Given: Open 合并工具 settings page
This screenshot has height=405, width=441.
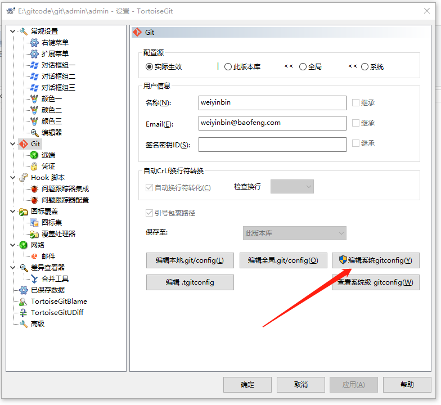Looking at the screenshot, I should [55, 279].
